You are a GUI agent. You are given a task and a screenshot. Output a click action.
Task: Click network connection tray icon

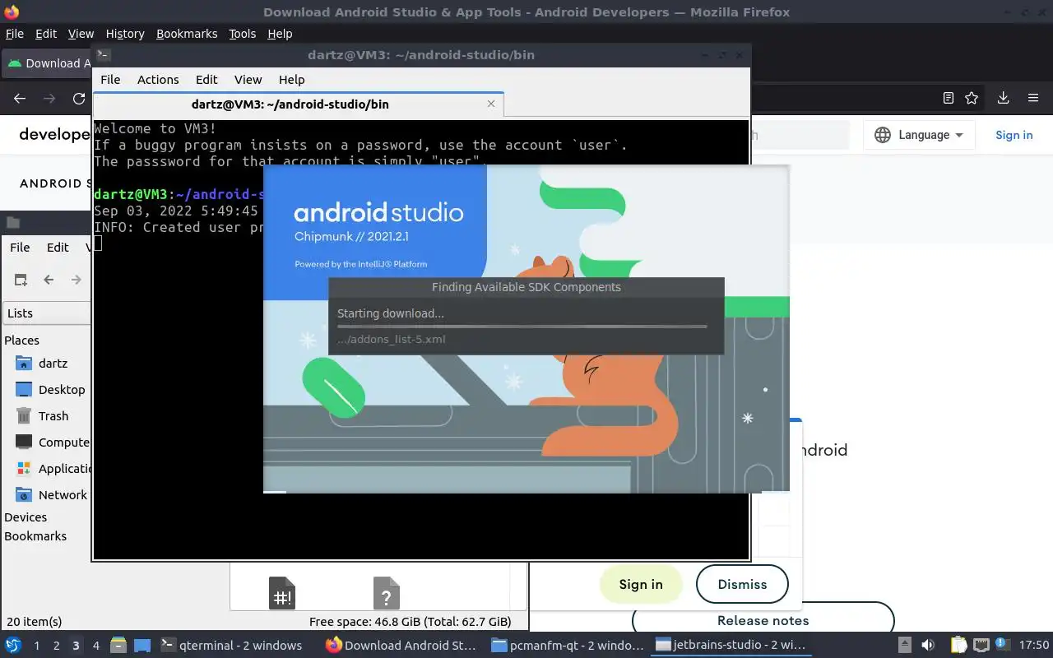click(x=981, y=645)
